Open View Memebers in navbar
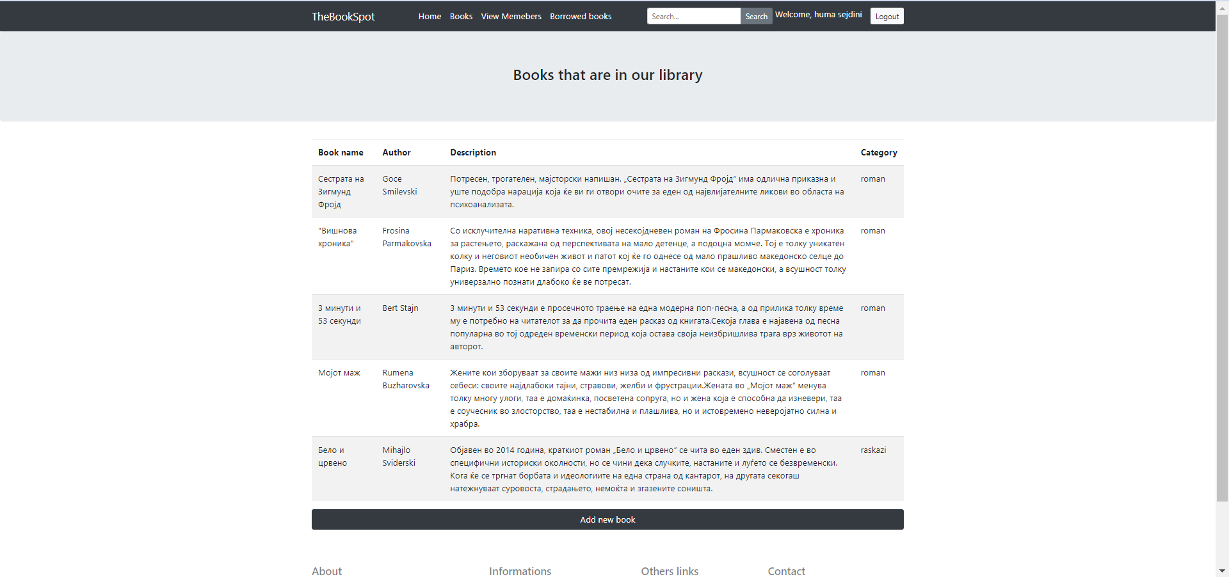 (x=511, y=17)
